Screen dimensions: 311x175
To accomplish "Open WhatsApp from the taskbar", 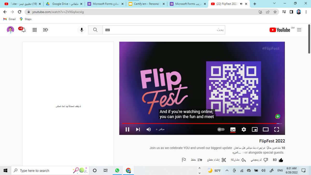I will pos(117,171).
